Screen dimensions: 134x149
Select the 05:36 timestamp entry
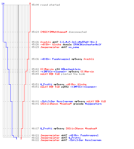pyautogui.click(x=35, y=59)
